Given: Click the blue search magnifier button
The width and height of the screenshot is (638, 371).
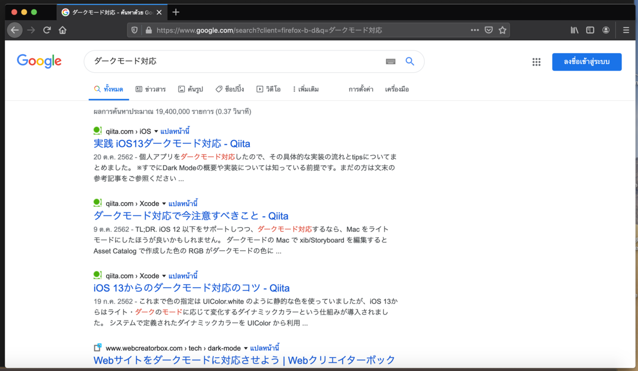Looking at the screenshot, I should 410,62.
